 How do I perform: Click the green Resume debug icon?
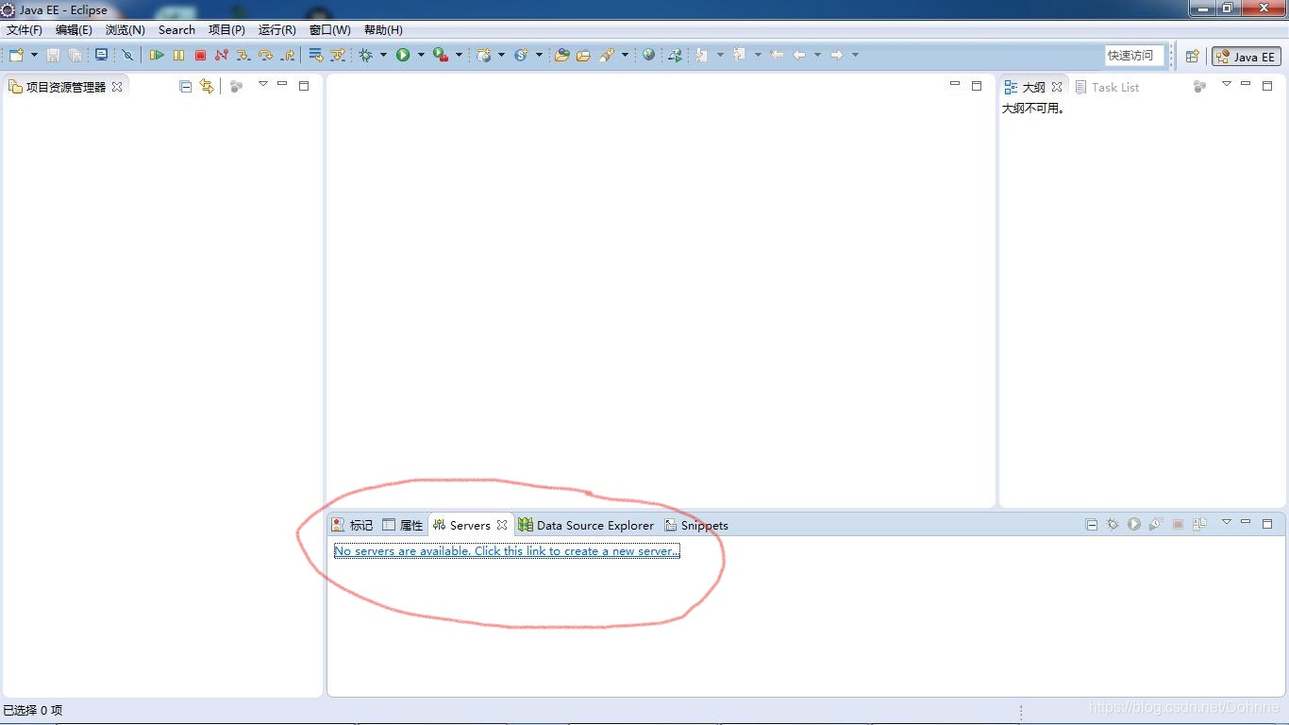[x=157, y=56]
